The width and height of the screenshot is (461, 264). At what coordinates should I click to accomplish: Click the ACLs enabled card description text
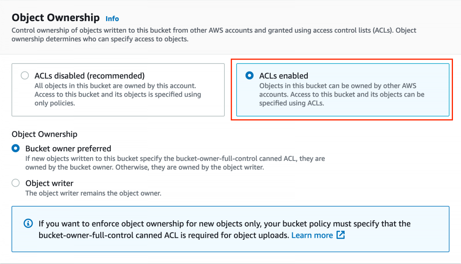(x=342, y=94)
